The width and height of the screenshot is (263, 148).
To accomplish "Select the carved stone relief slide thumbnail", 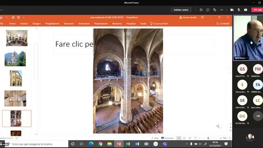I will point(15,99).
